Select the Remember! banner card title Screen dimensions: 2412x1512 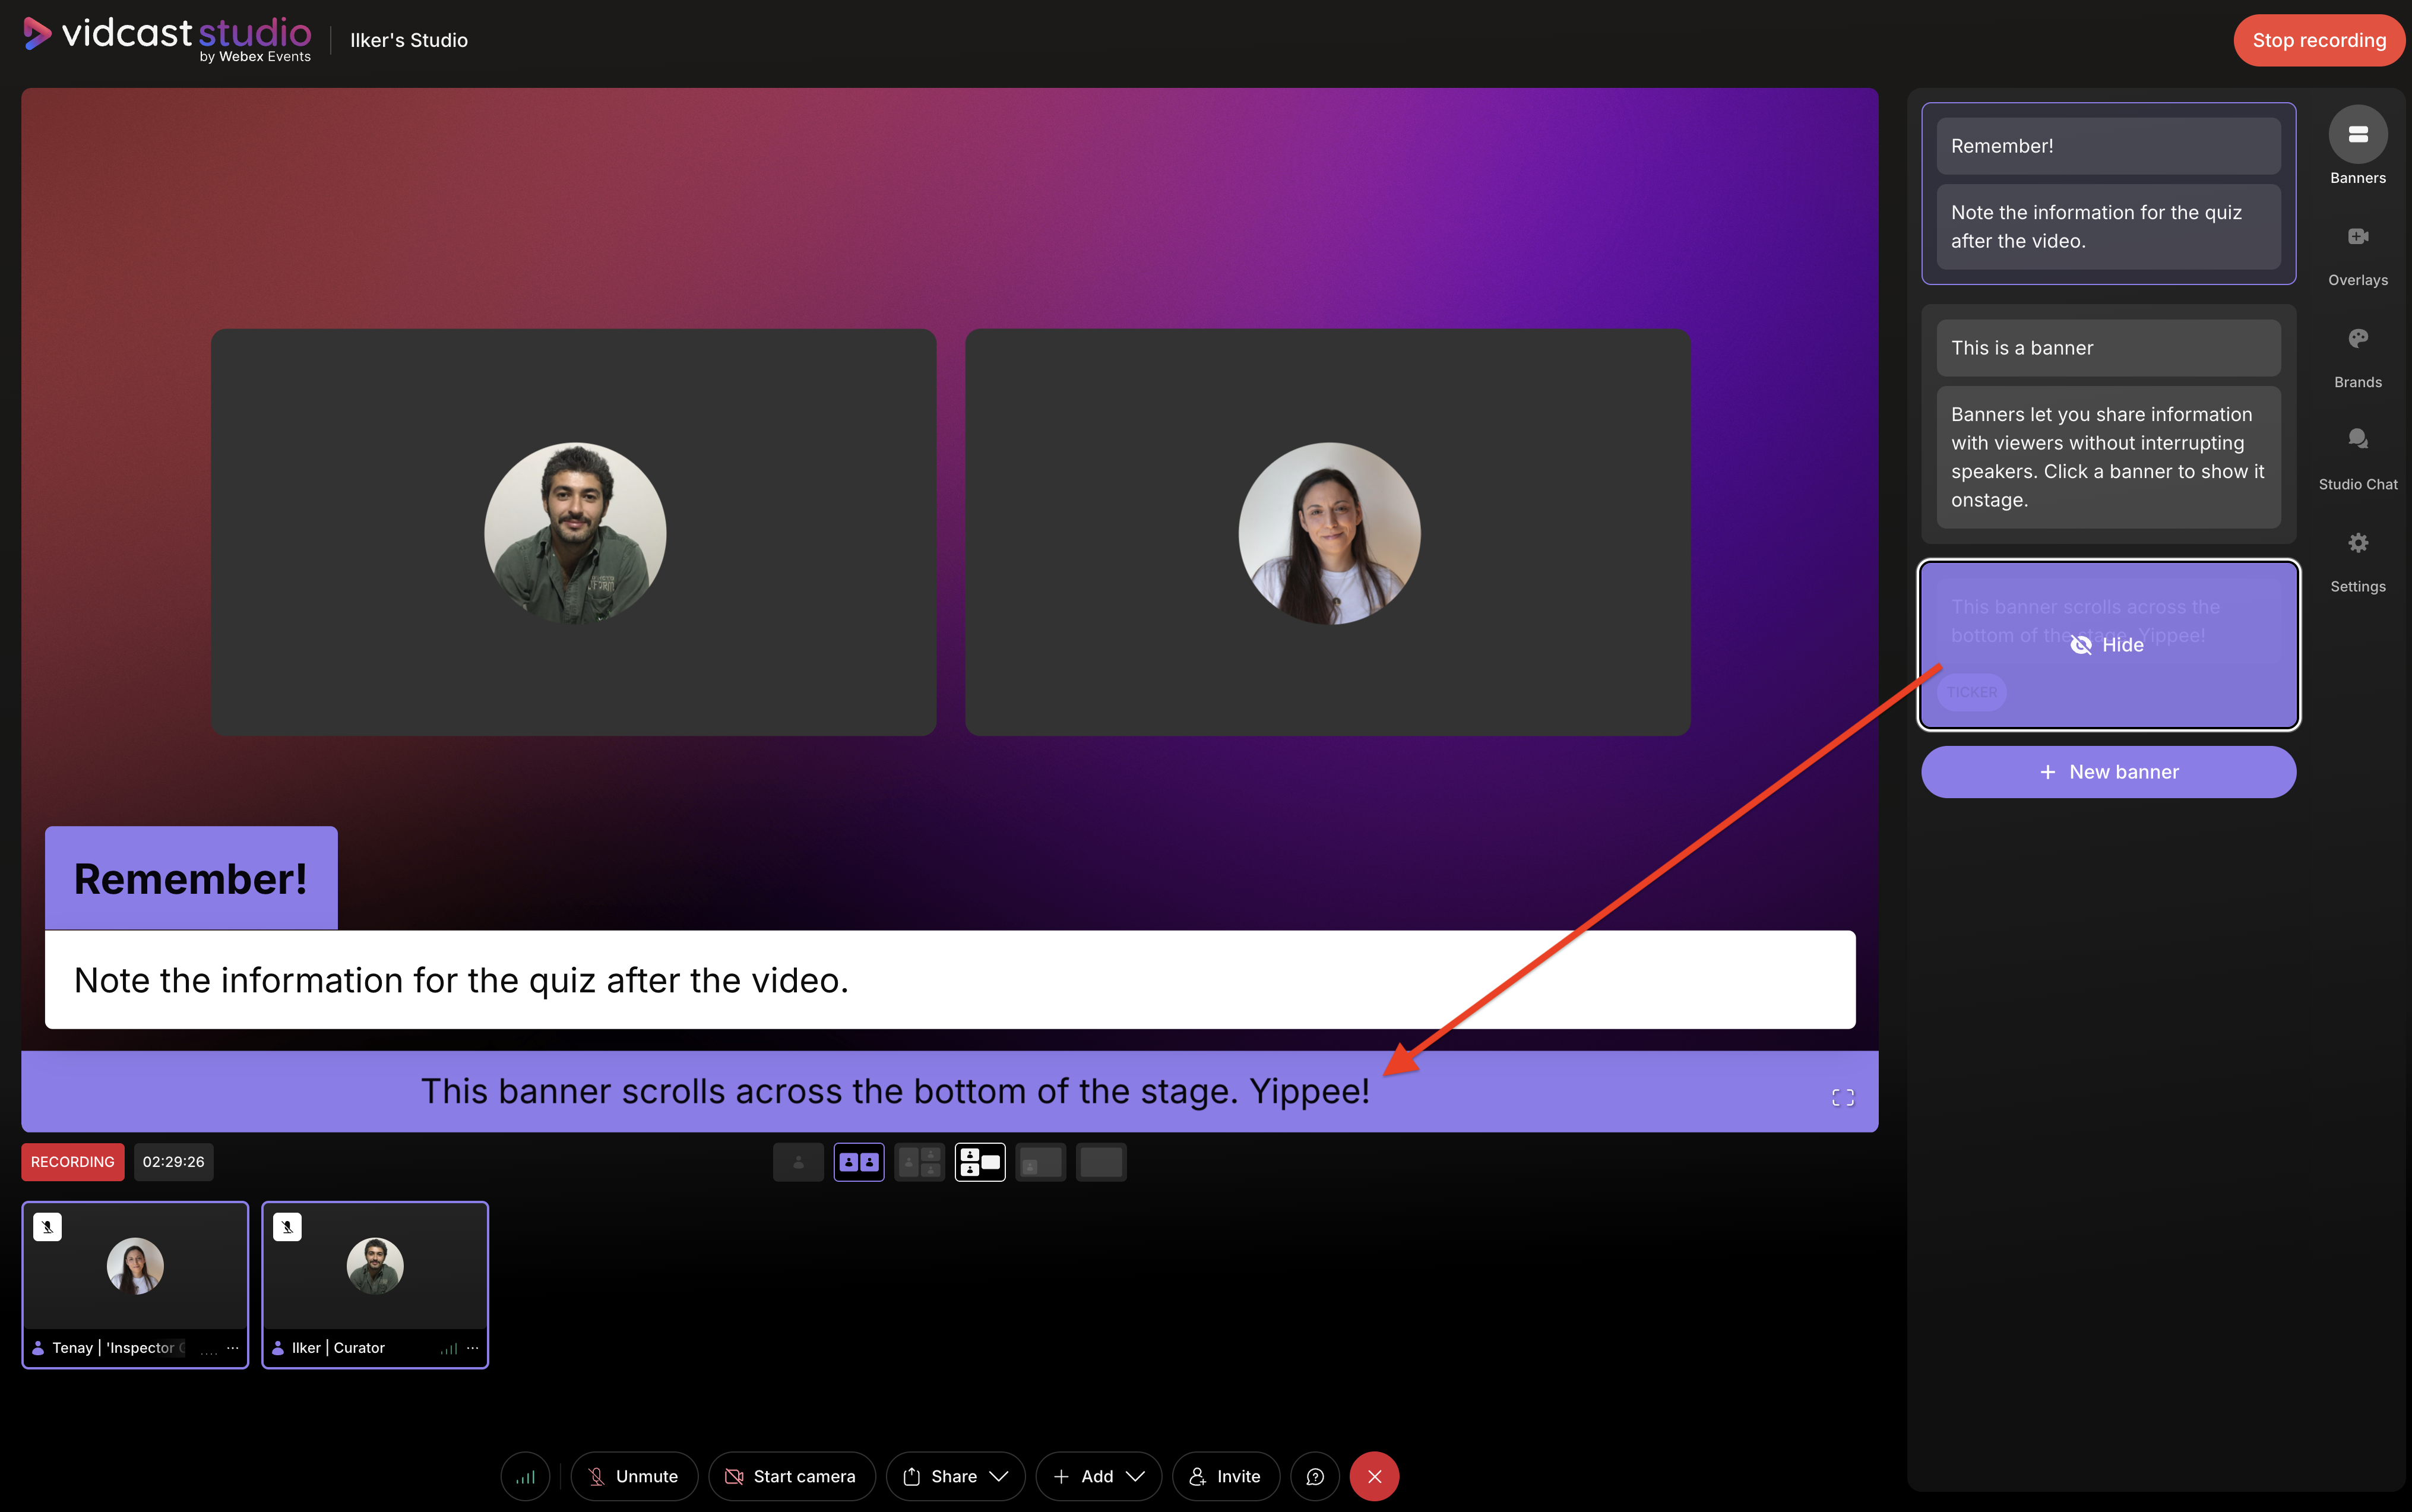coord(2107,146)
